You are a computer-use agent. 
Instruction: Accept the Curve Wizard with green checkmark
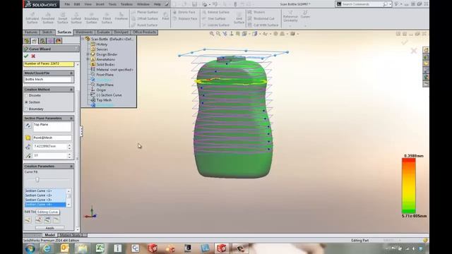pyautogui.click(x=26, y=56)
